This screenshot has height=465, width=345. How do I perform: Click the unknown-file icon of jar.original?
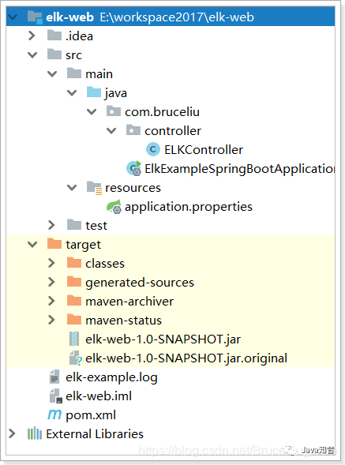click(x=75, y=358)
